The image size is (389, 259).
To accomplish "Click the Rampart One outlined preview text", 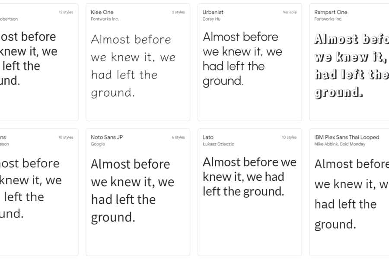I will pos(351,66).
